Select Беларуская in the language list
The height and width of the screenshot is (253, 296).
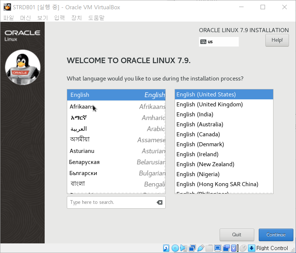coord(116,162)
